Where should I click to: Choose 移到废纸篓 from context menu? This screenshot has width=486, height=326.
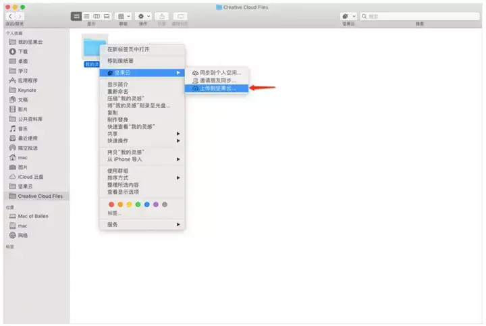click(x=142, y=61)
